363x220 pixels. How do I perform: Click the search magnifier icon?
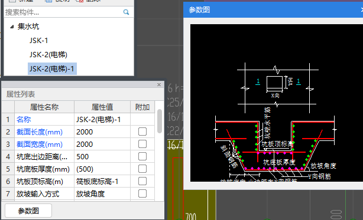click(x=126, y=12)
